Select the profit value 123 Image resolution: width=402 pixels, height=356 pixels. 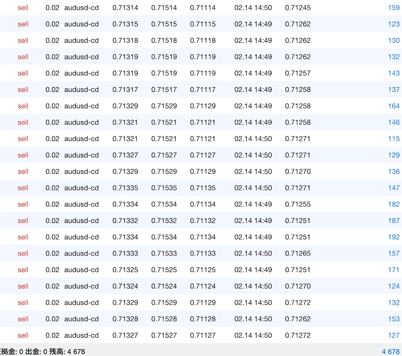394,24
